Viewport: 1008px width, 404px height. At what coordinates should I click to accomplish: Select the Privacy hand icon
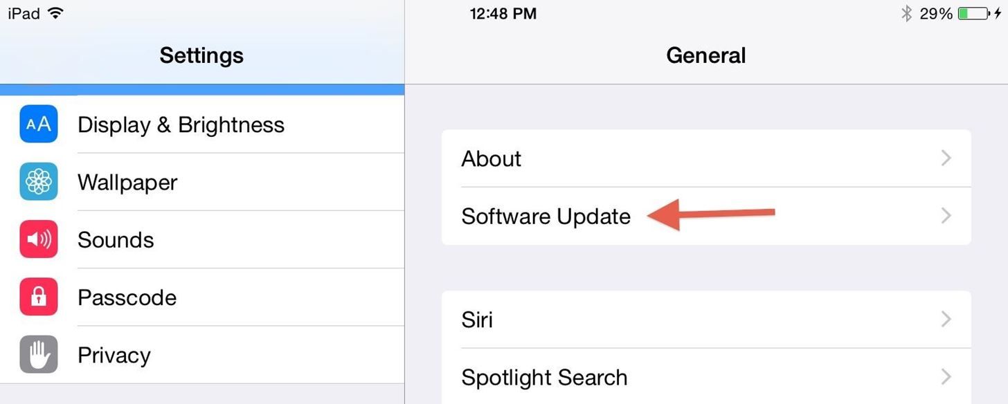pyautogui.click(x=38, y=354)
